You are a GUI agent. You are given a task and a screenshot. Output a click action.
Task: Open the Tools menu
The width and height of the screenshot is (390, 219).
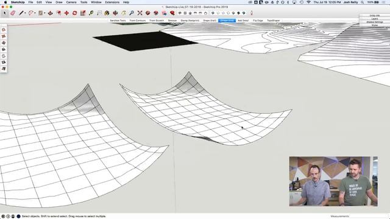click(84, 2)
